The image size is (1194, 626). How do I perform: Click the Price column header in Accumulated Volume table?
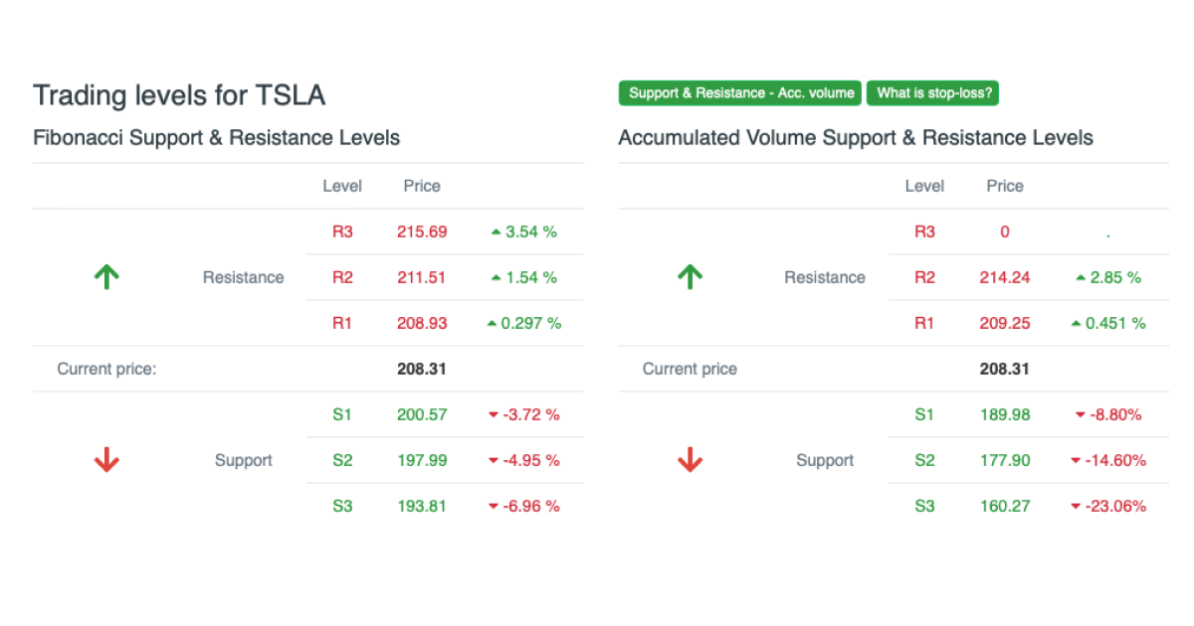(1005, 186)
